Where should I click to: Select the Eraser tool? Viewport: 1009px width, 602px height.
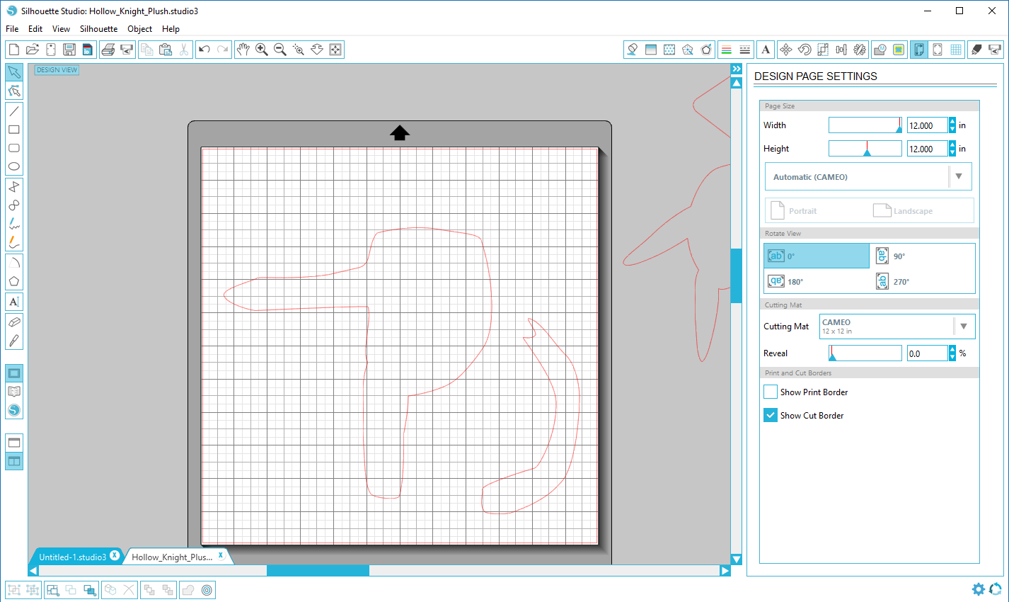point(14,322)
